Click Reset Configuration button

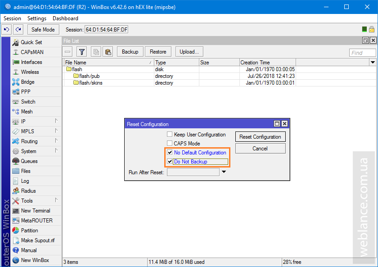(261, 137)
